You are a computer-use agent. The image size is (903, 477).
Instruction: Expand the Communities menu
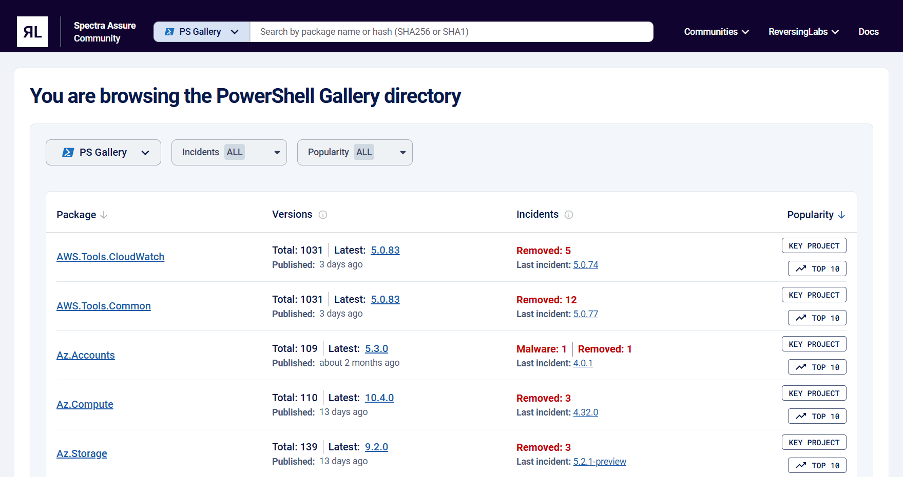pos(716,31)
